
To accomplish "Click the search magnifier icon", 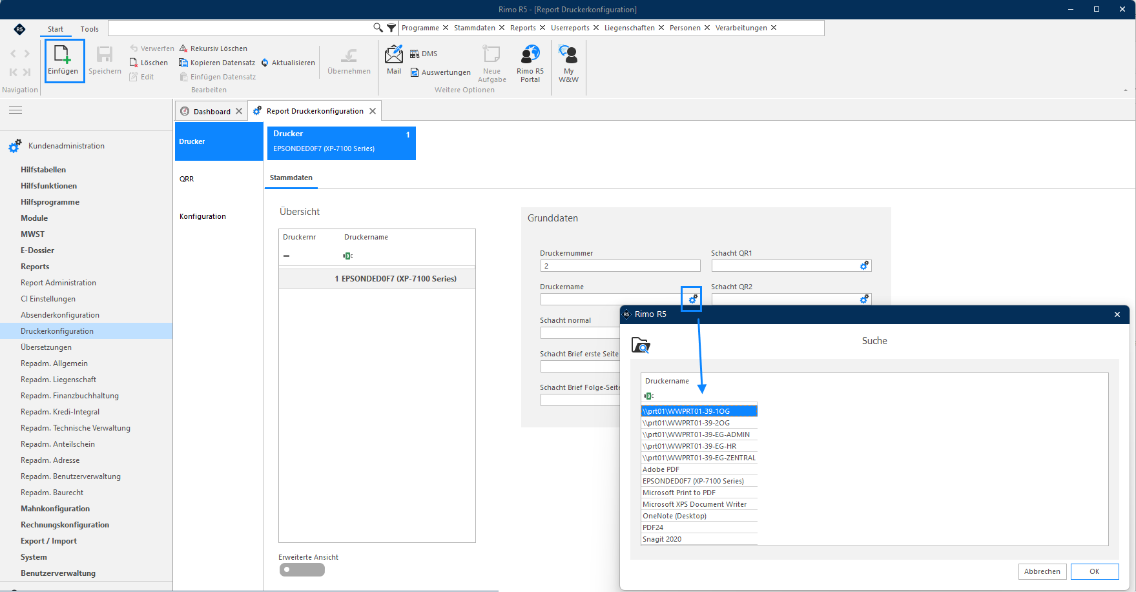I will [x=378, y=28].
